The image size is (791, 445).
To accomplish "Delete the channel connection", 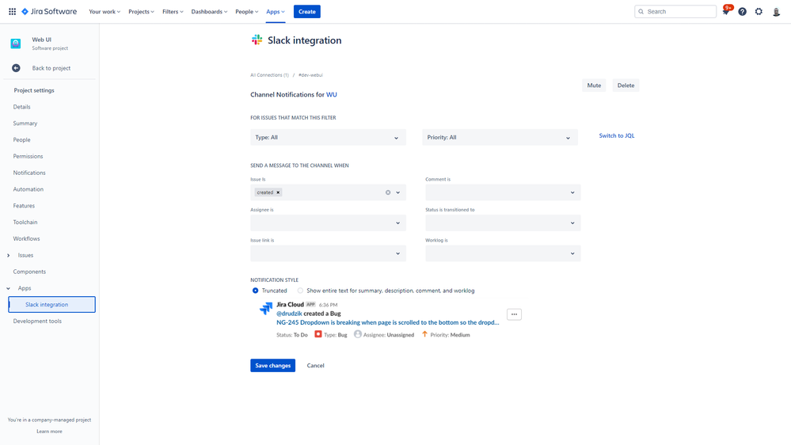I will point(626,86).
